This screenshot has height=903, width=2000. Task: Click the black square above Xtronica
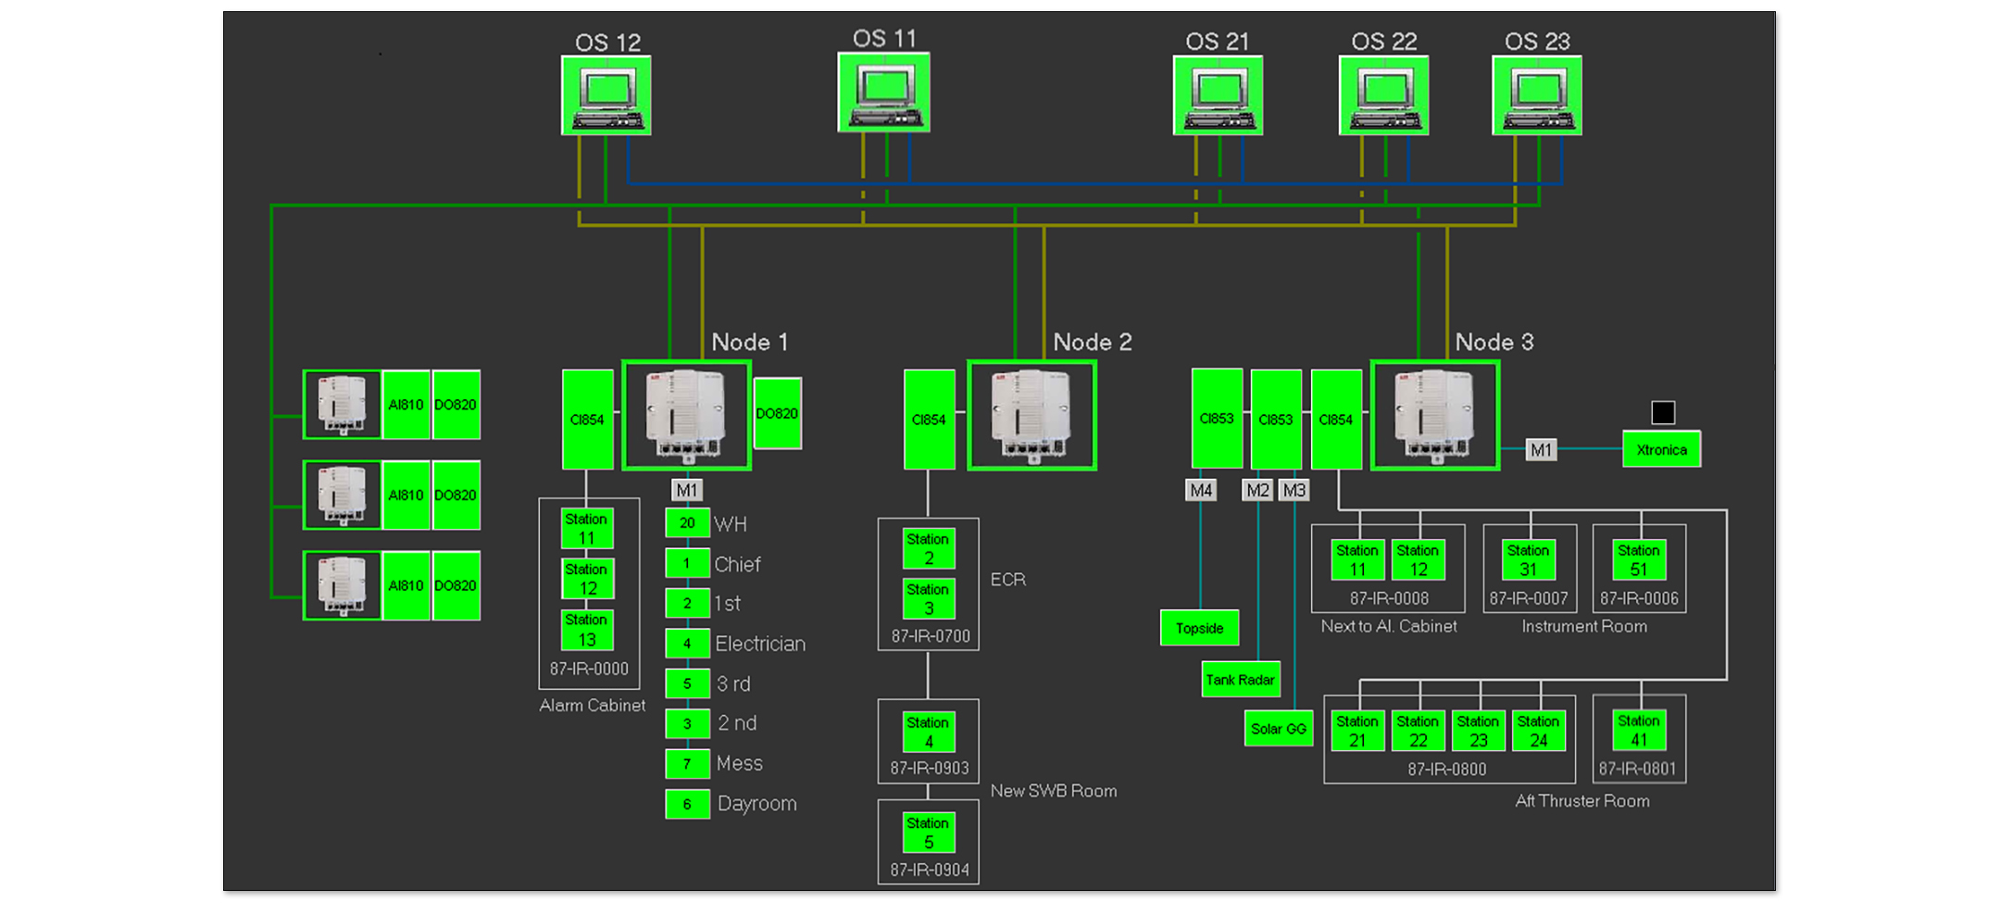(1663, 412)
